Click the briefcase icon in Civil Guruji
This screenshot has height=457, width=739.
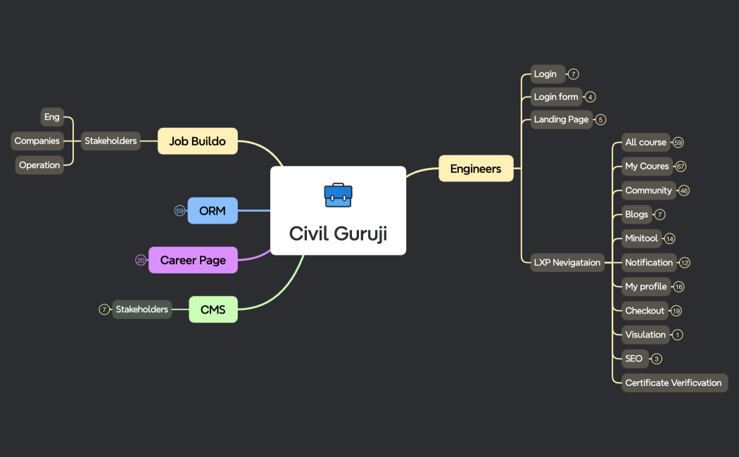338,195
